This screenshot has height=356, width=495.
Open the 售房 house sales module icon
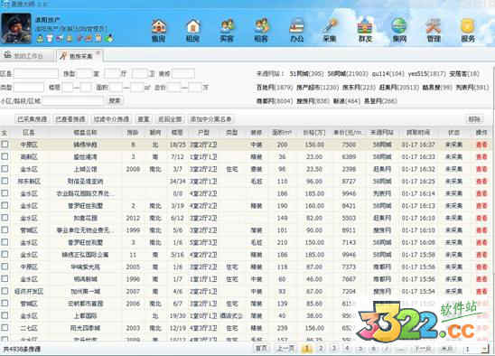159,31
